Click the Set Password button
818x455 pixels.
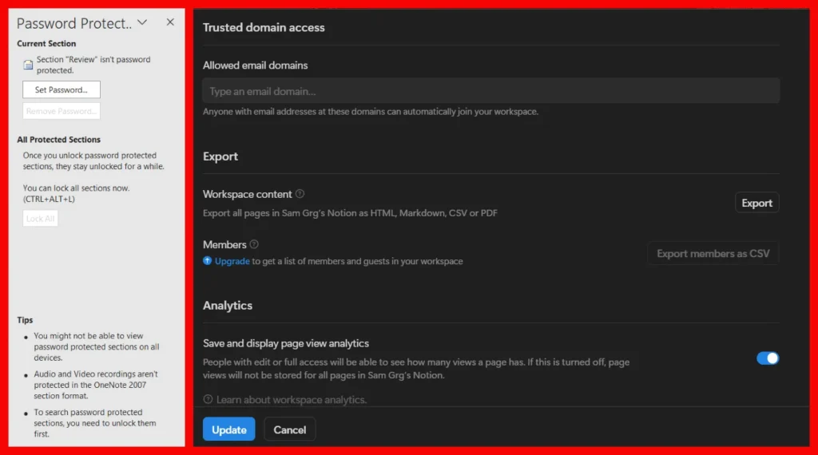61,89
